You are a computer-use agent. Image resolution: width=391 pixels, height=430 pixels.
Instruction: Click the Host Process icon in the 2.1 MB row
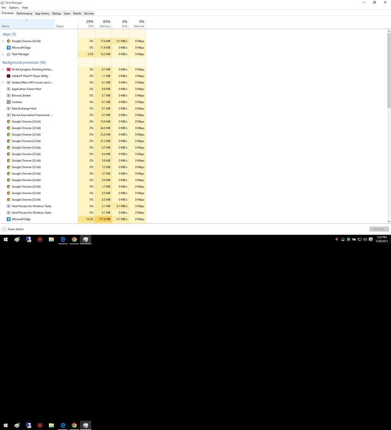[x=8, y=206]
